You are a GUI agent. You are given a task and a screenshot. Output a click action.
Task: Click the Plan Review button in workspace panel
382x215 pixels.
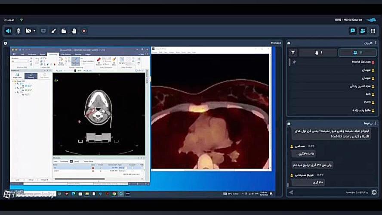45,76
